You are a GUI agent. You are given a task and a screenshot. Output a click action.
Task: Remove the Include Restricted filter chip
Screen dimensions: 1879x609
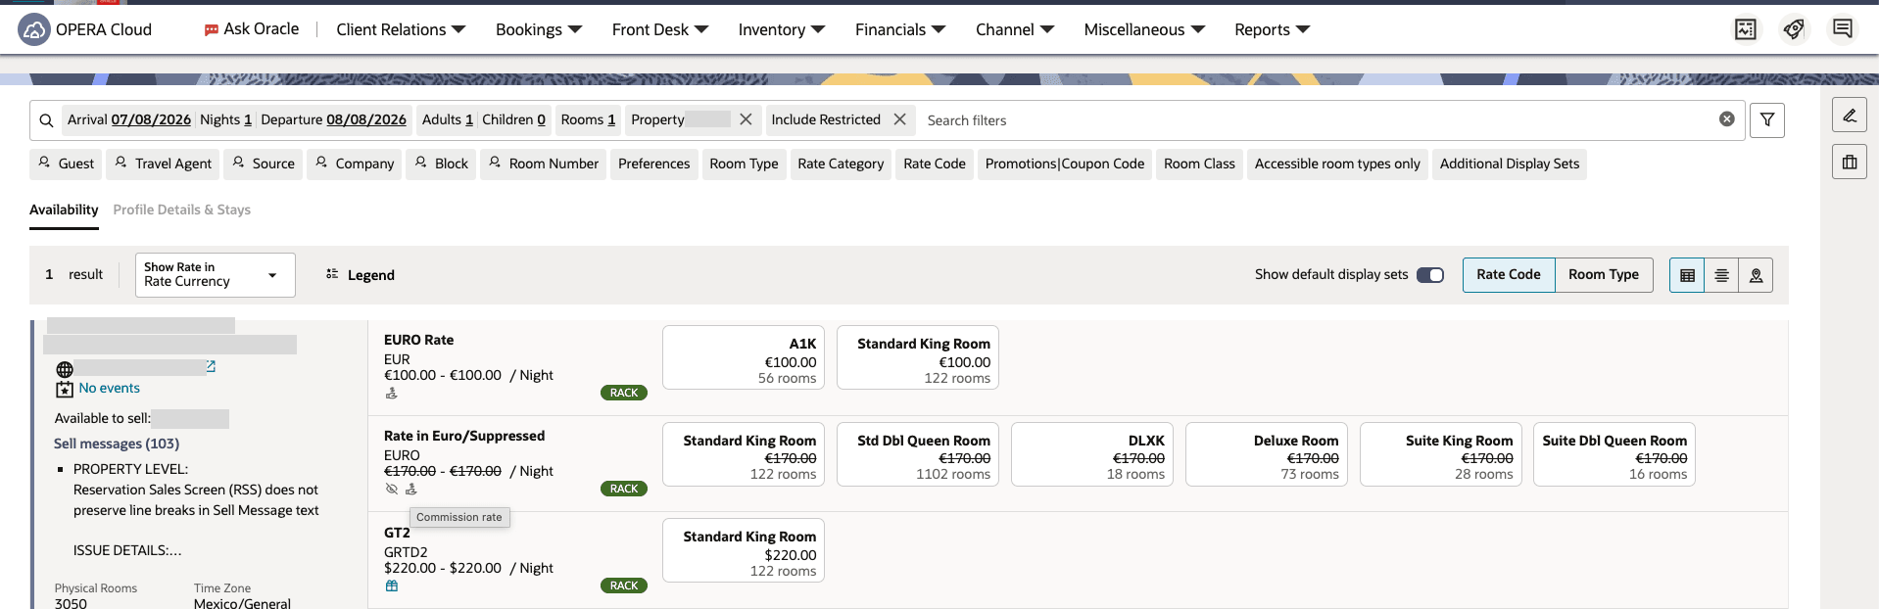point(899,119)
